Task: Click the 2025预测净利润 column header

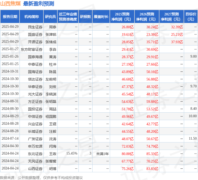Action: pyautogui.click(x=122, y=16)
